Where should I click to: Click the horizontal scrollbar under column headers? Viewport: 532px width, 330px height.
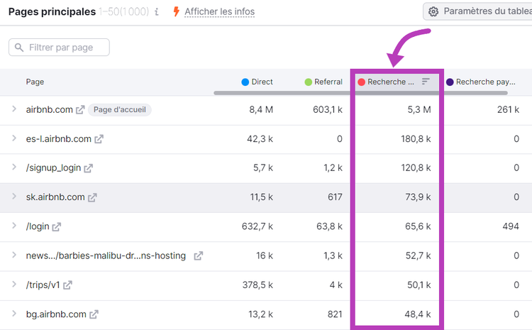tap(360, 93)
